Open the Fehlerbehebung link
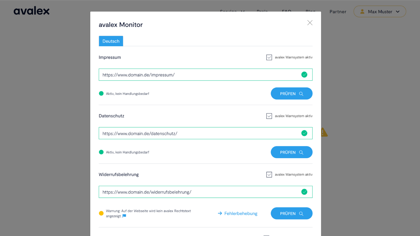This screenshot has width=420, height=236. click(x=238, y=213)
